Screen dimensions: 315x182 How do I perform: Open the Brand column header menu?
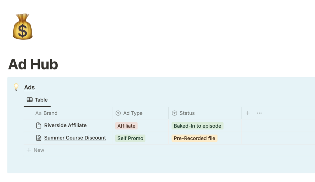click(68, 113)
